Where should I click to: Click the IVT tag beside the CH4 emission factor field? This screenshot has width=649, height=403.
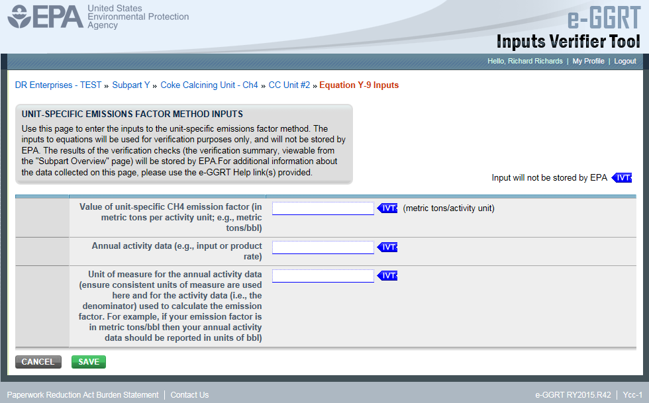coord(387,208)
